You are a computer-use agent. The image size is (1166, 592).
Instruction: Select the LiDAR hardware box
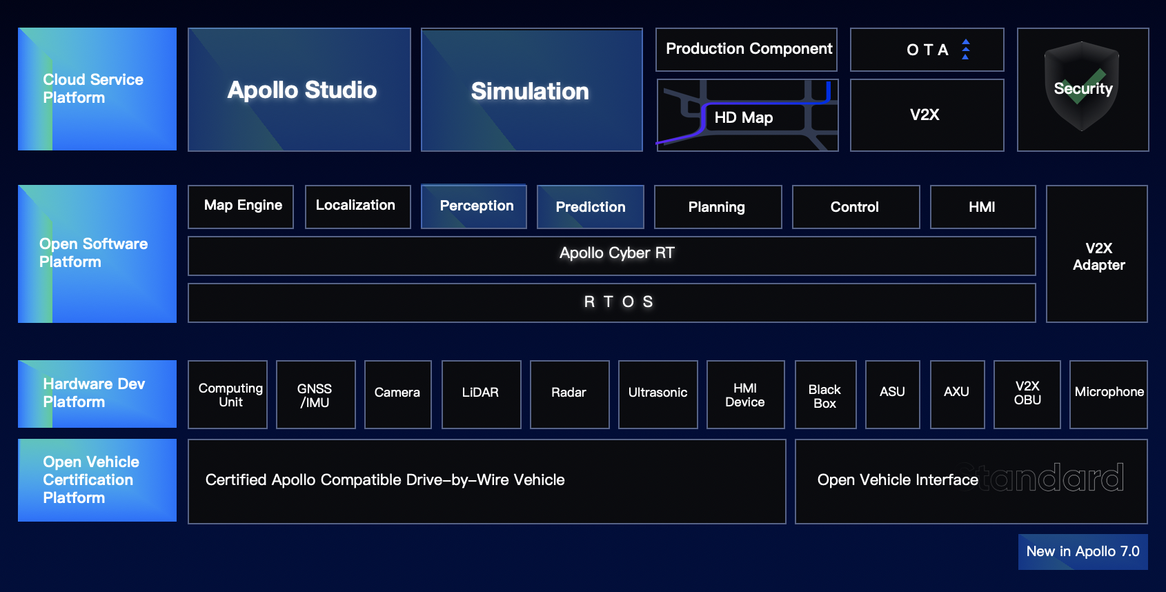(x=482, y=395)
